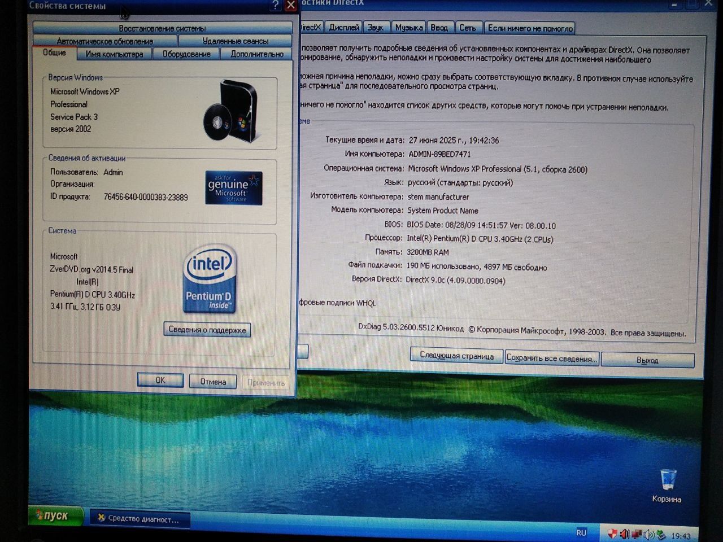Open the Sound tab in DirectX Diagnostic
Viewport: 723px width, 542px height.
coord(375,27)
